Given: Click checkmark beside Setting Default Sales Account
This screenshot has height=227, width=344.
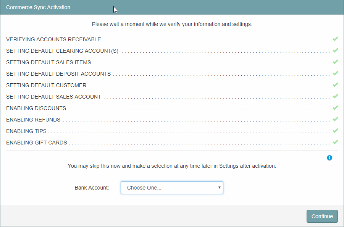Looking at the screenshot, I should [x=335, y=96].
